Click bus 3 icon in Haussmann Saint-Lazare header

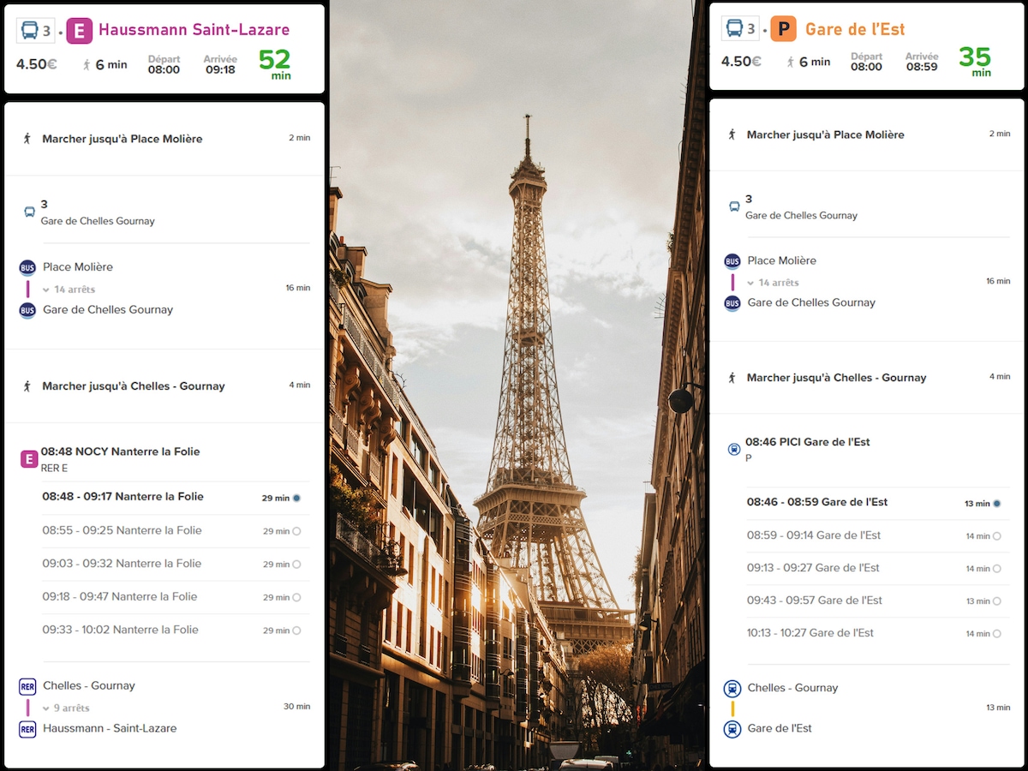36,31
